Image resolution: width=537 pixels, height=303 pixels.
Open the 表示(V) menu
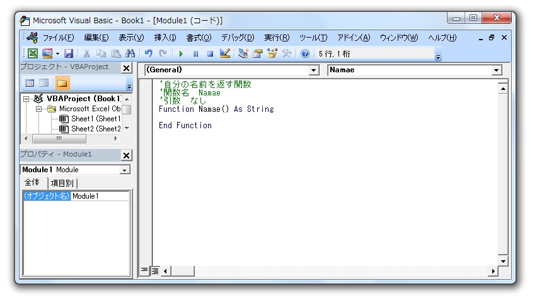point(131,38)
